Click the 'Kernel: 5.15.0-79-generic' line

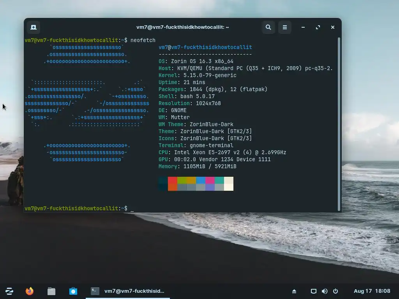[x=198, y=75]
